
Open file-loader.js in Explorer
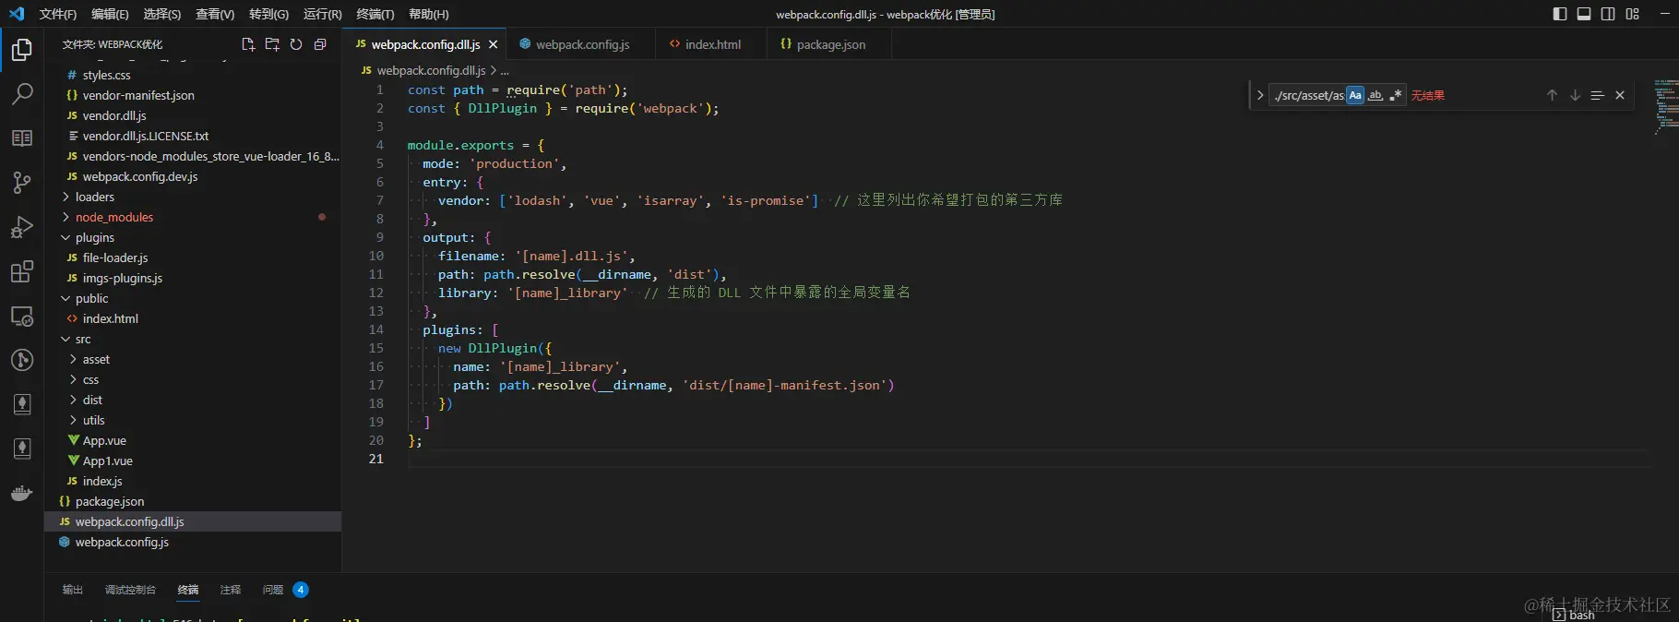tap(193, 257)
